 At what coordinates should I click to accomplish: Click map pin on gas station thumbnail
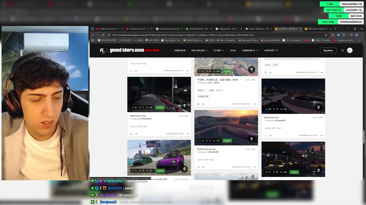319,171
